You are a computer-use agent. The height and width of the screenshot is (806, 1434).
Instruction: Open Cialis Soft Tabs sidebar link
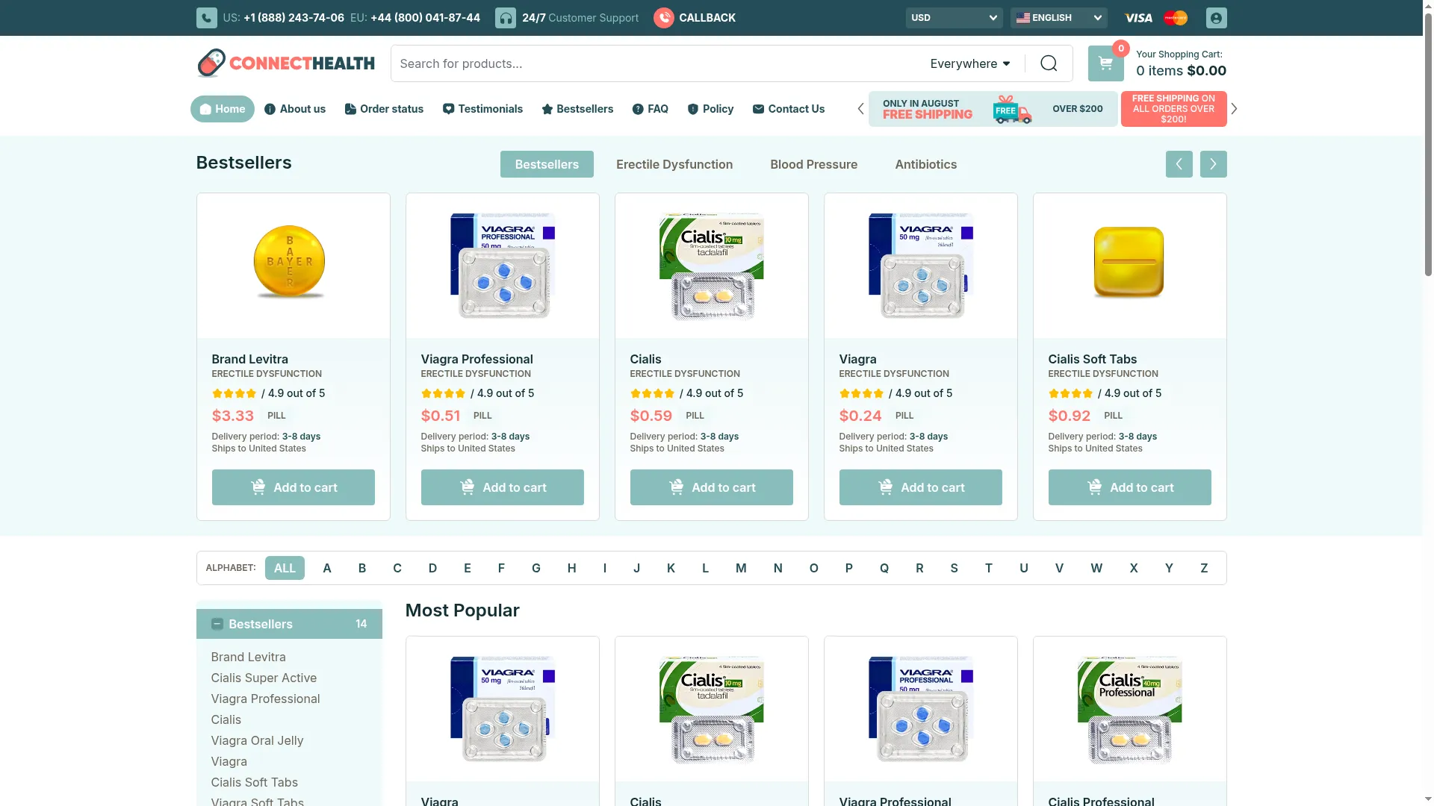pos(254,782)
